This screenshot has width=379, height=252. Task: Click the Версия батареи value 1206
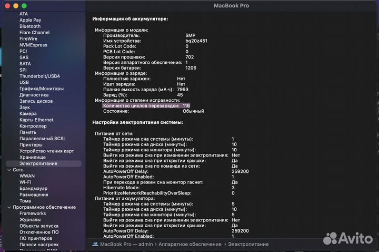(191, 68)
